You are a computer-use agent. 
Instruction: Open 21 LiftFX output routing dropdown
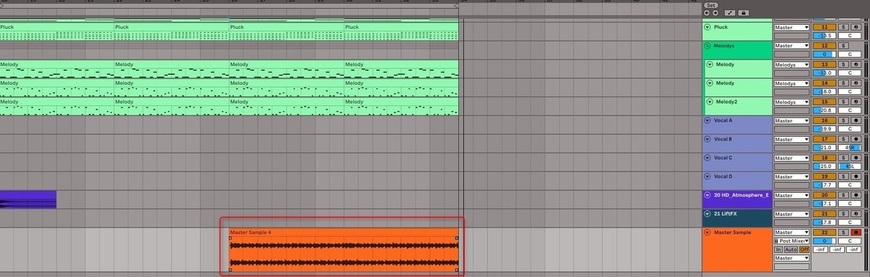[x=792, y=214]
